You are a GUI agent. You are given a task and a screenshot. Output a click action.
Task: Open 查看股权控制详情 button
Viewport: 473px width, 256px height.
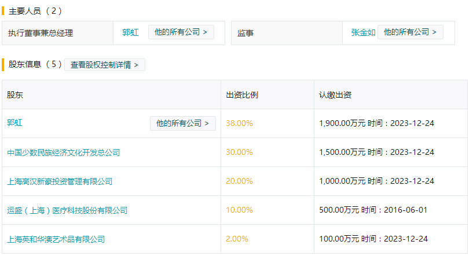pos(104,65)
